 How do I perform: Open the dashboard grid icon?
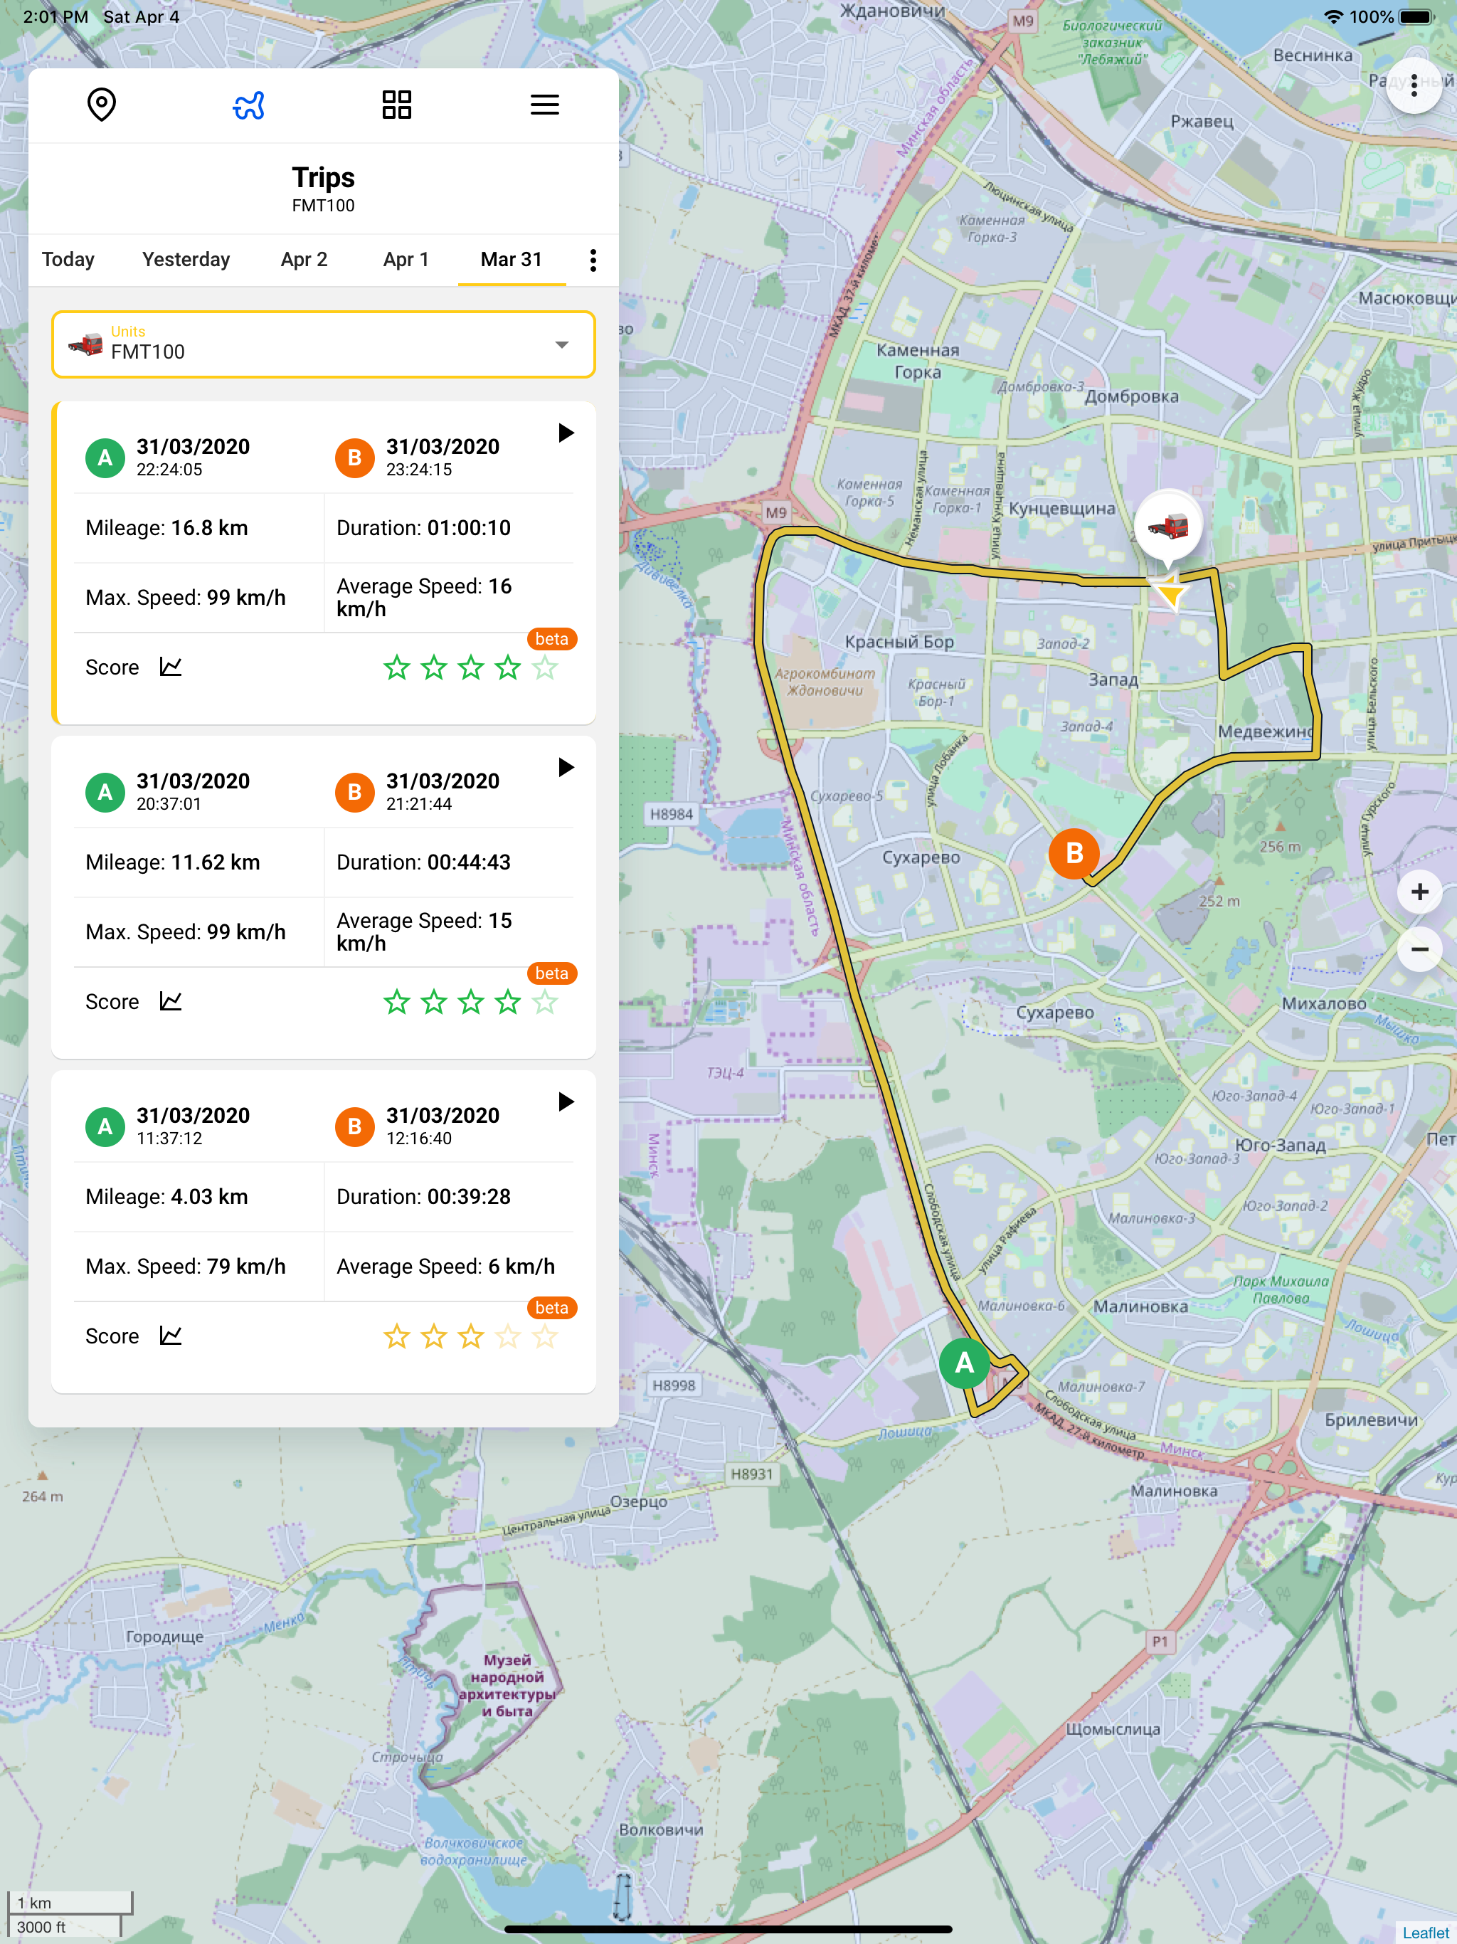(396, 105)
